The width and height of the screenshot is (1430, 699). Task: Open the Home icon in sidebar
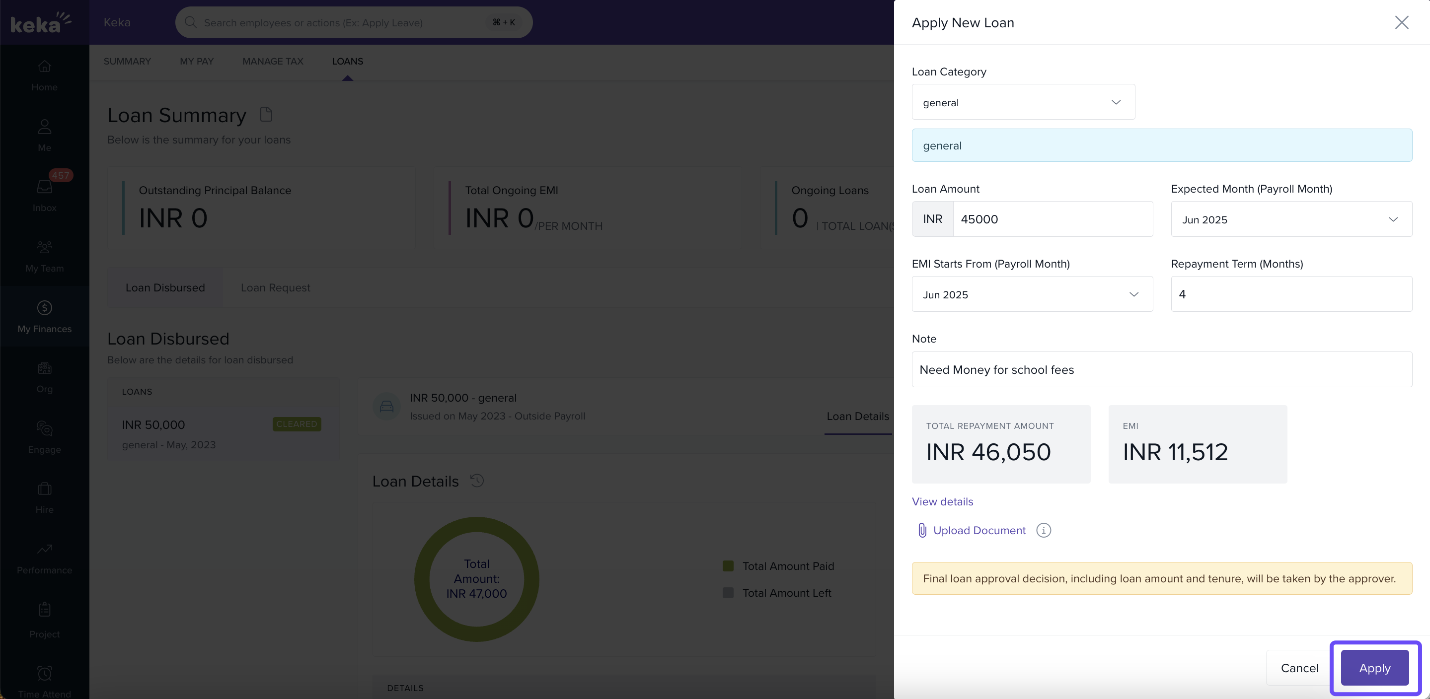(44, 67)
